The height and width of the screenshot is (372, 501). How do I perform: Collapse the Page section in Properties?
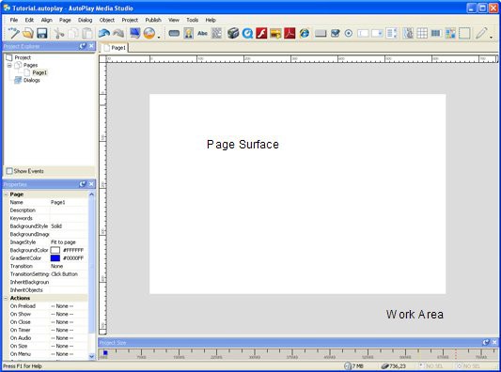[6, 194]
